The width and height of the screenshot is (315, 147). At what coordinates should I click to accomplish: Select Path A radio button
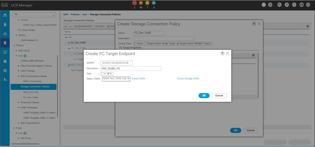point(102,74)
